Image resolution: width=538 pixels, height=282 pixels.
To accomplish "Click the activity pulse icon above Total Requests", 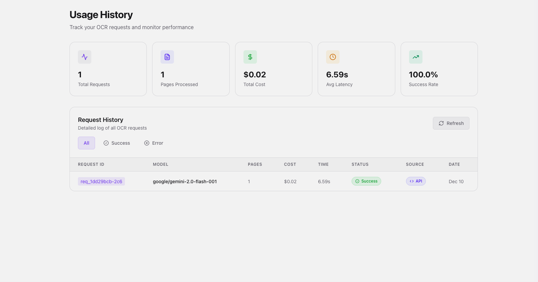I will [85, 57].
